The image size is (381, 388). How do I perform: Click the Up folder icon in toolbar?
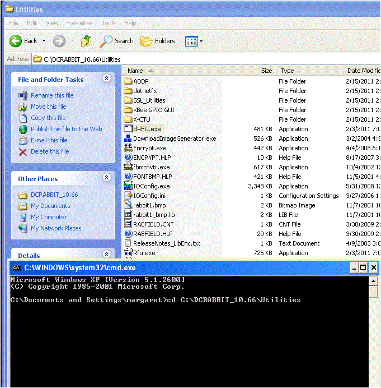(x=86, y=41)
